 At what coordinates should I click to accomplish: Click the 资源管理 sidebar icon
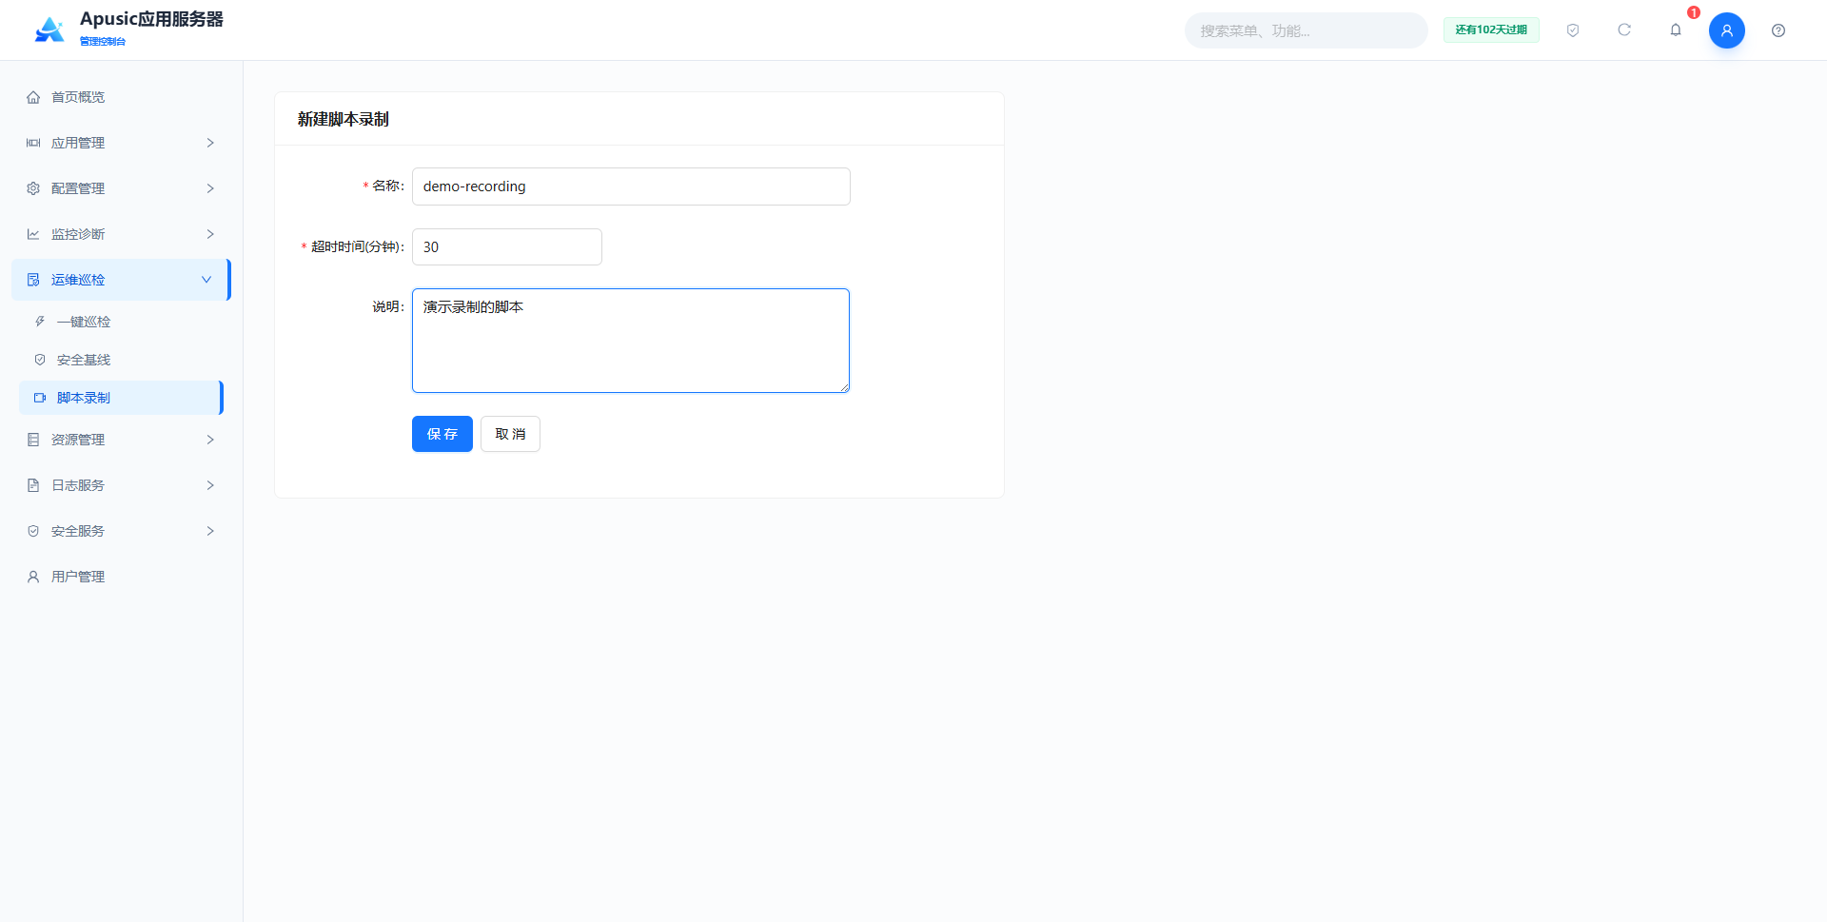tap(33, 440)
